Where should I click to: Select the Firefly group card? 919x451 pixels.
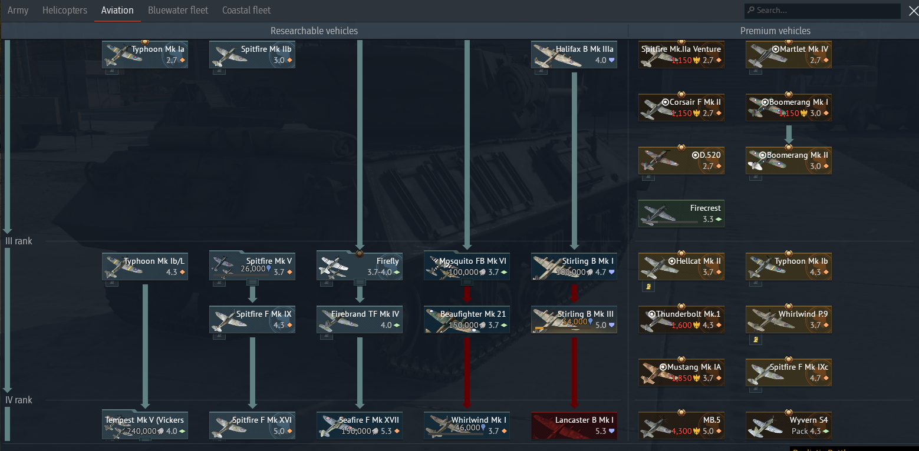tap(360, 266)
